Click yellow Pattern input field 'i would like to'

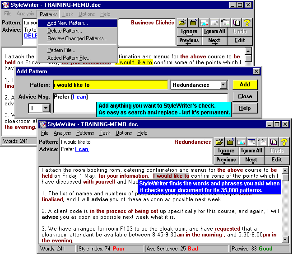[111, 85]
